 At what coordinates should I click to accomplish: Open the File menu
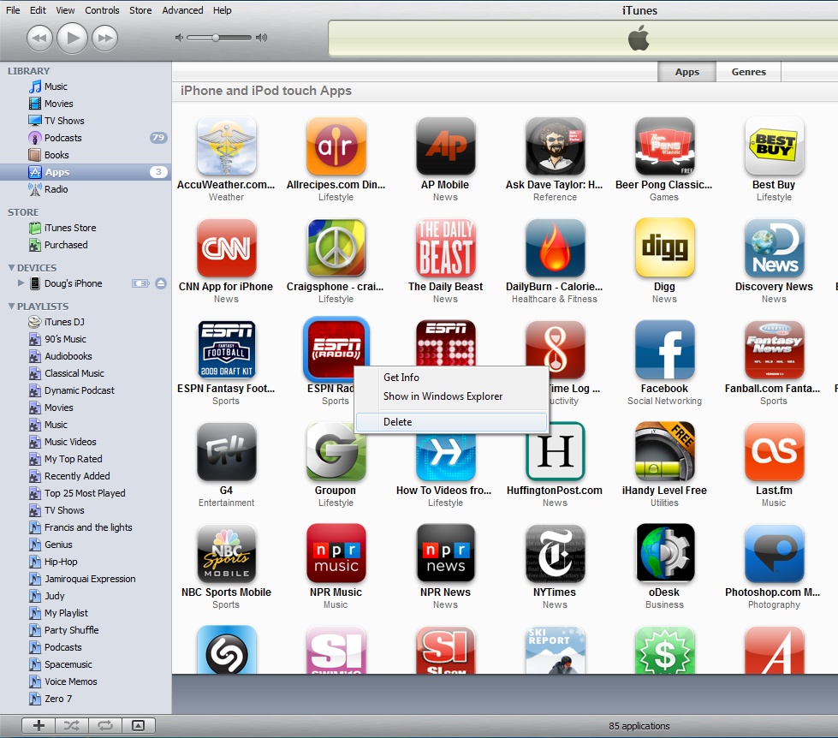[13, 10]
